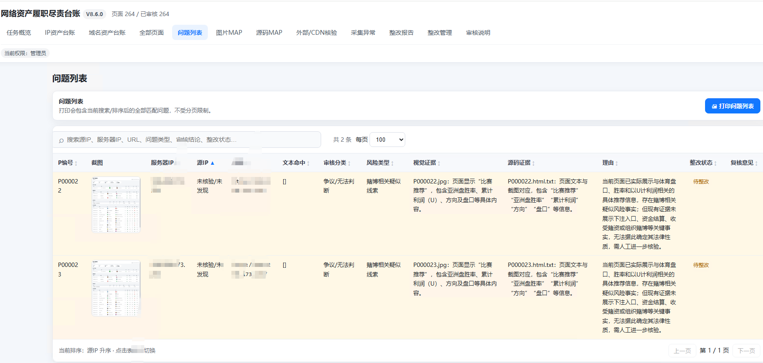Open the 域名资产台账 tab

tap(107, 33)
